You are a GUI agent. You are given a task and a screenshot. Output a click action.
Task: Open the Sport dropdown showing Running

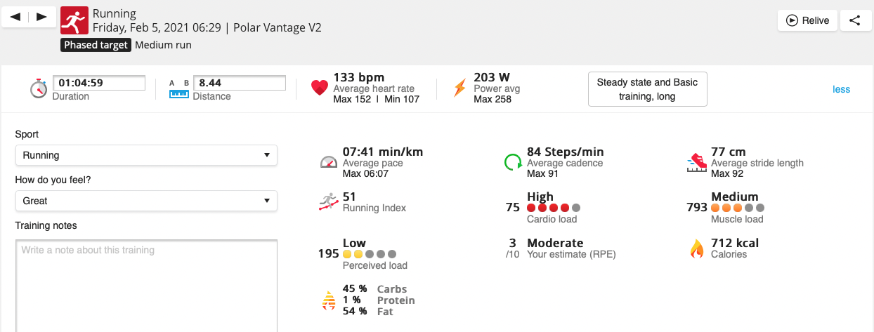(146, 155)
